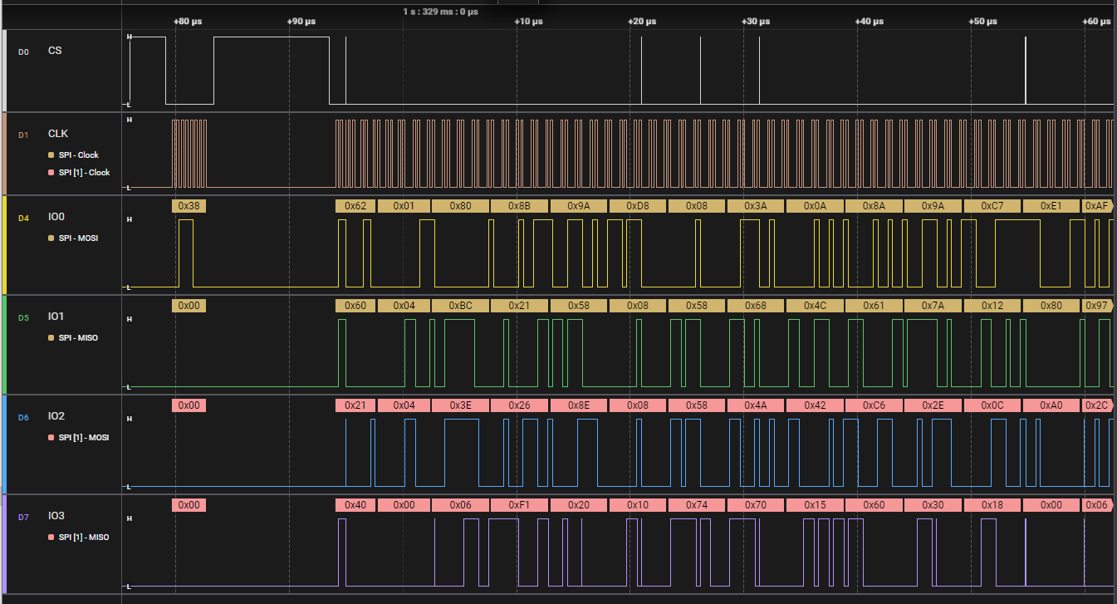Viewport: 1117px width, 604px height.
Task: Click the +10 µs mark on time ruler
Action: point(528,22)
